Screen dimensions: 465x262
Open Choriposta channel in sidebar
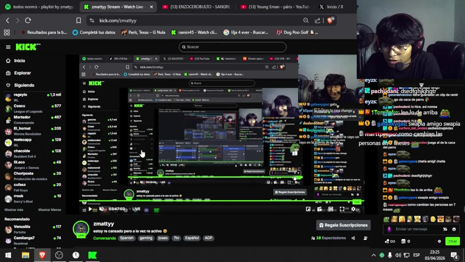[33, 176]
